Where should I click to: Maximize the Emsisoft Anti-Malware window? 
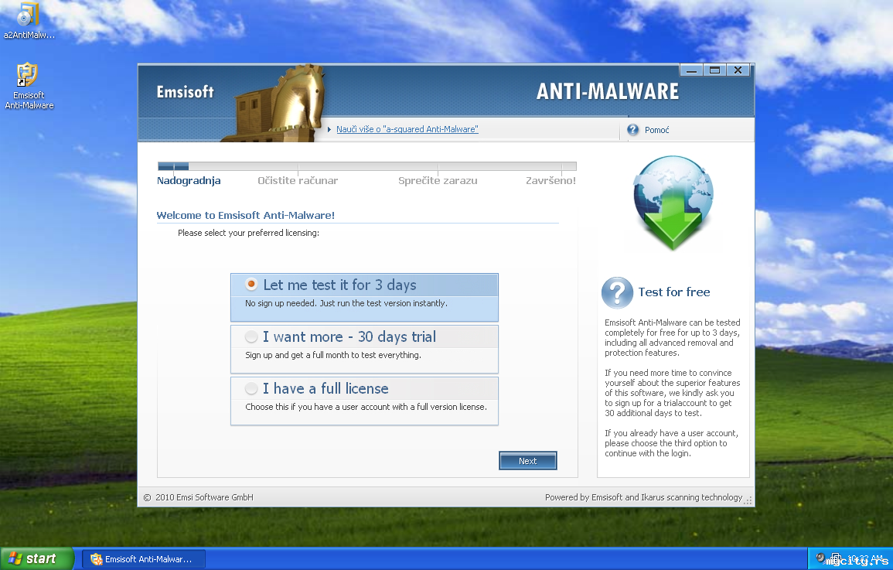click(714, 70)
